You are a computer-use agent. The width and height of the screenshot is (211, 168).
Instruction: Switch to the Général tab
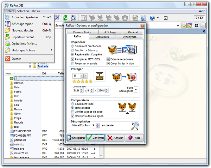pos(133,32)
